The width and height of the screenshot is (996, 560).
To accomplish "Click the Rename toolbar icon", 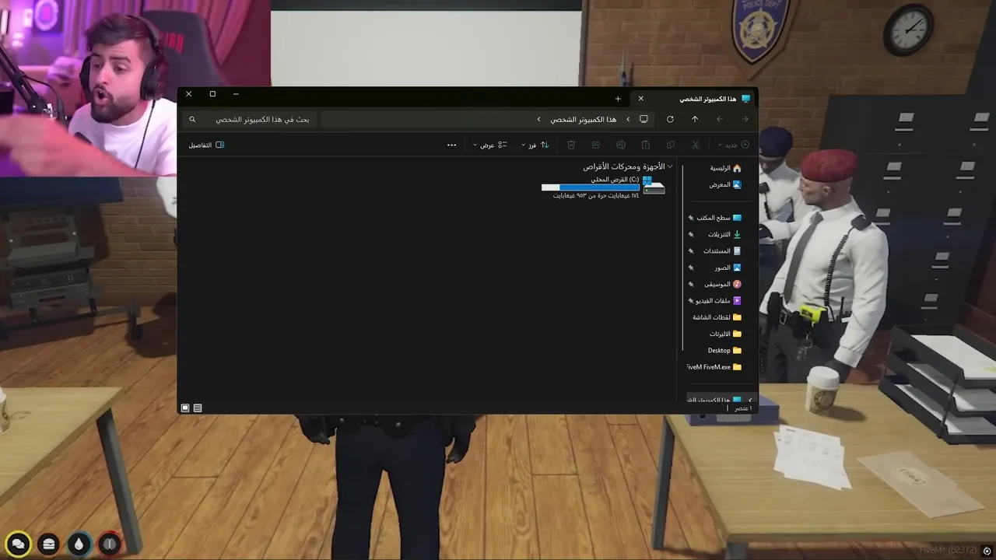I will click(621, 145).
